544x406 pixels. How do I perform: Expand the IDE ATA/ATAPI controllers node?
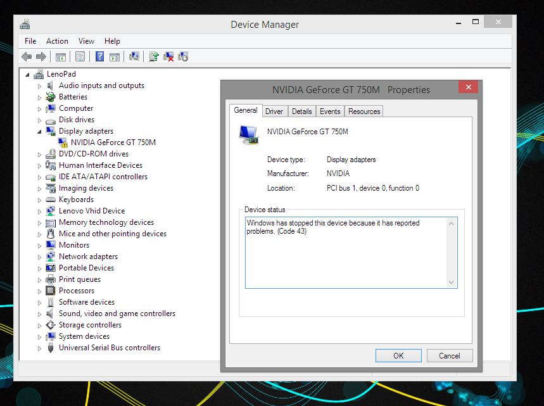[x=39, y=177]
